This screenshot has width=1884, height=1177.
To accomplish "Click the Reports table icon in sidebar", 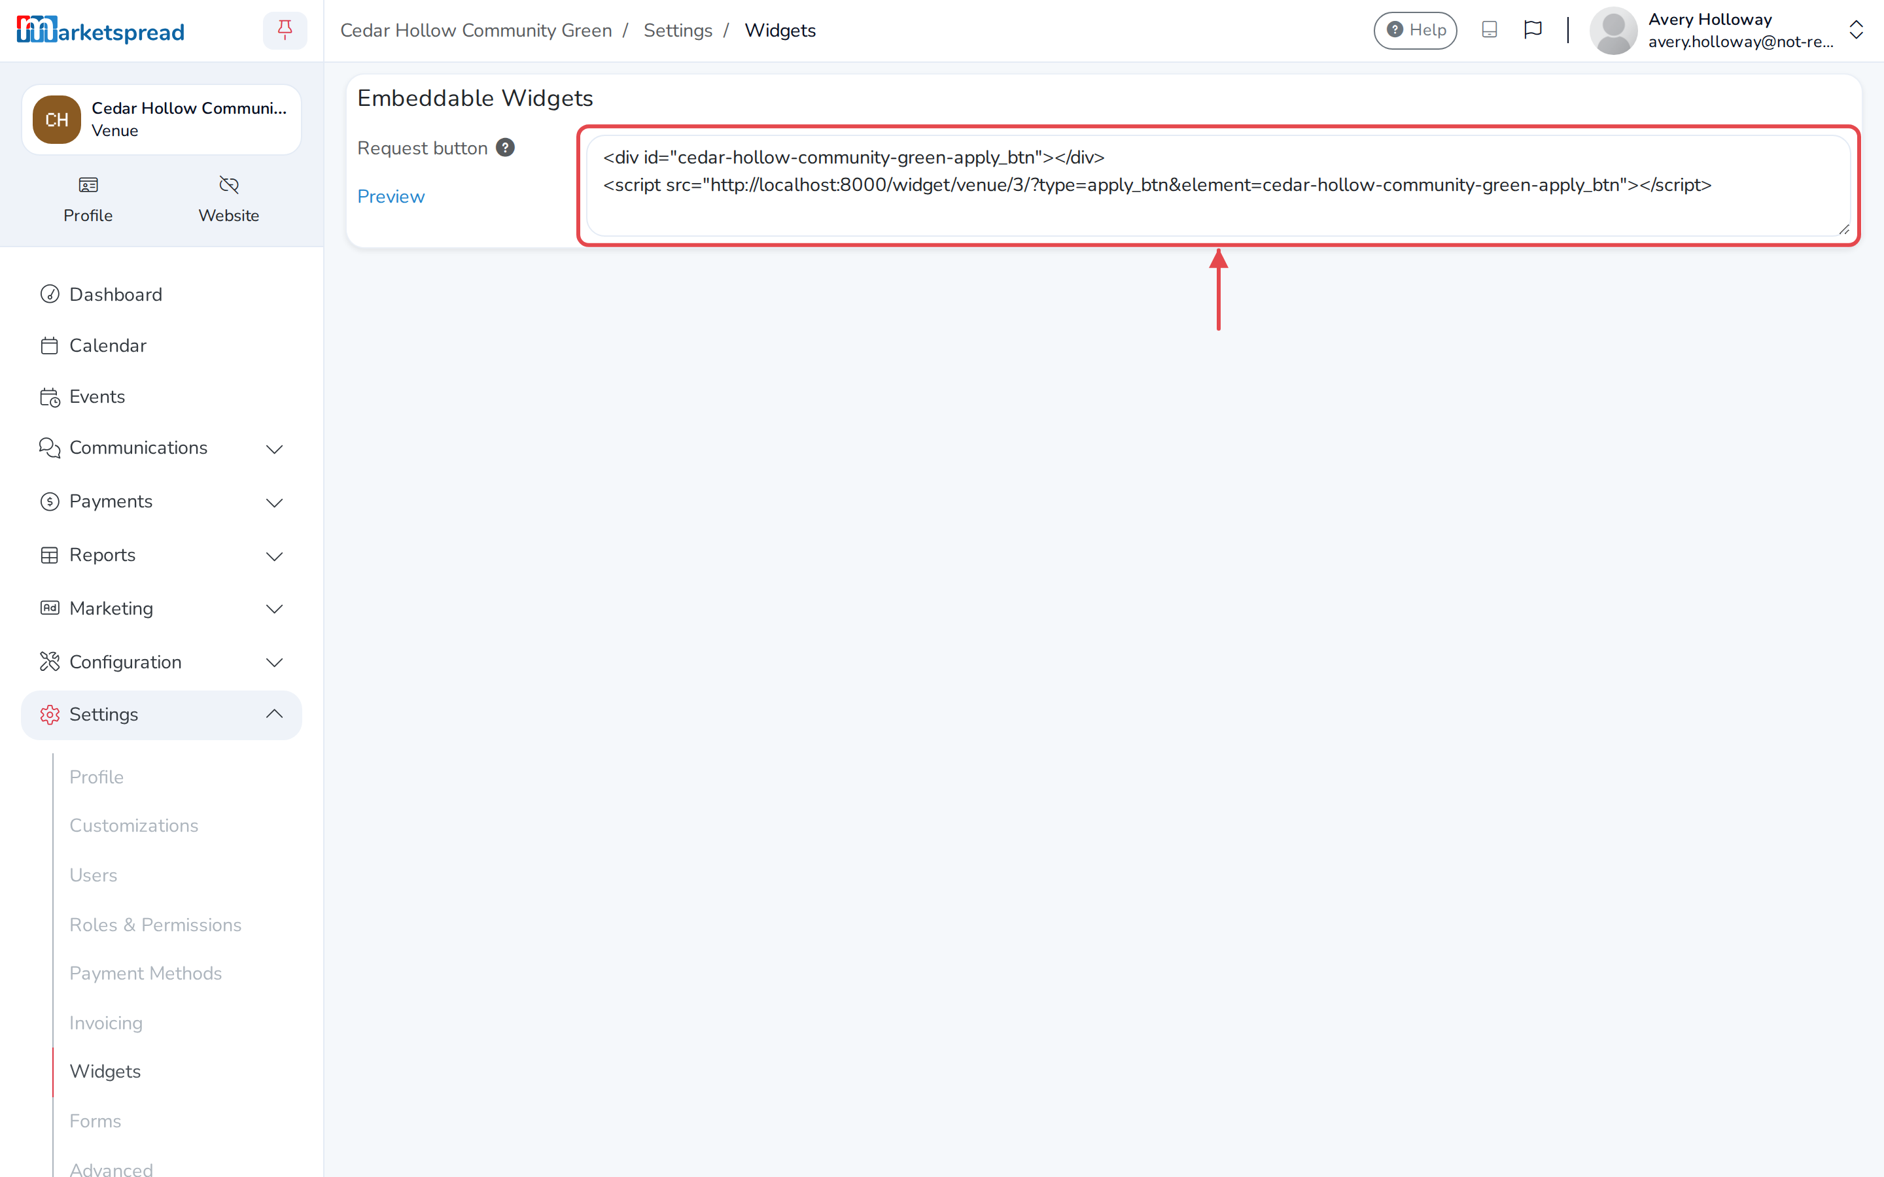I will tap(50, 555).
